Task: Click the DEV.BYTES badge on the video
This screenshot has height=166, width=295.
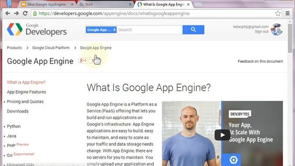Action: coord(240,114)
